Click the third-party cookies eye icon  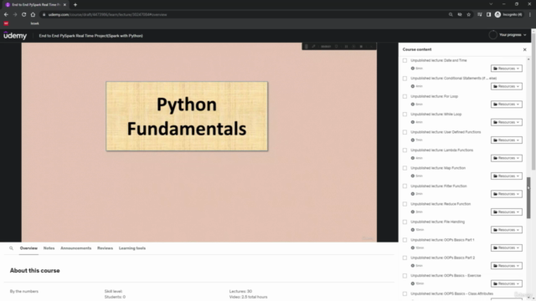(460, 15)
